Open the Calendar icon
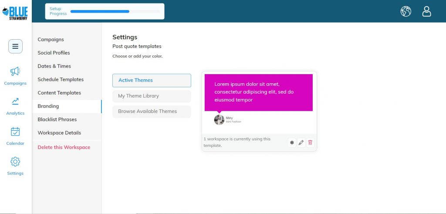The width and height of the screenshot is (446, 214). click(x=15, y=132)
